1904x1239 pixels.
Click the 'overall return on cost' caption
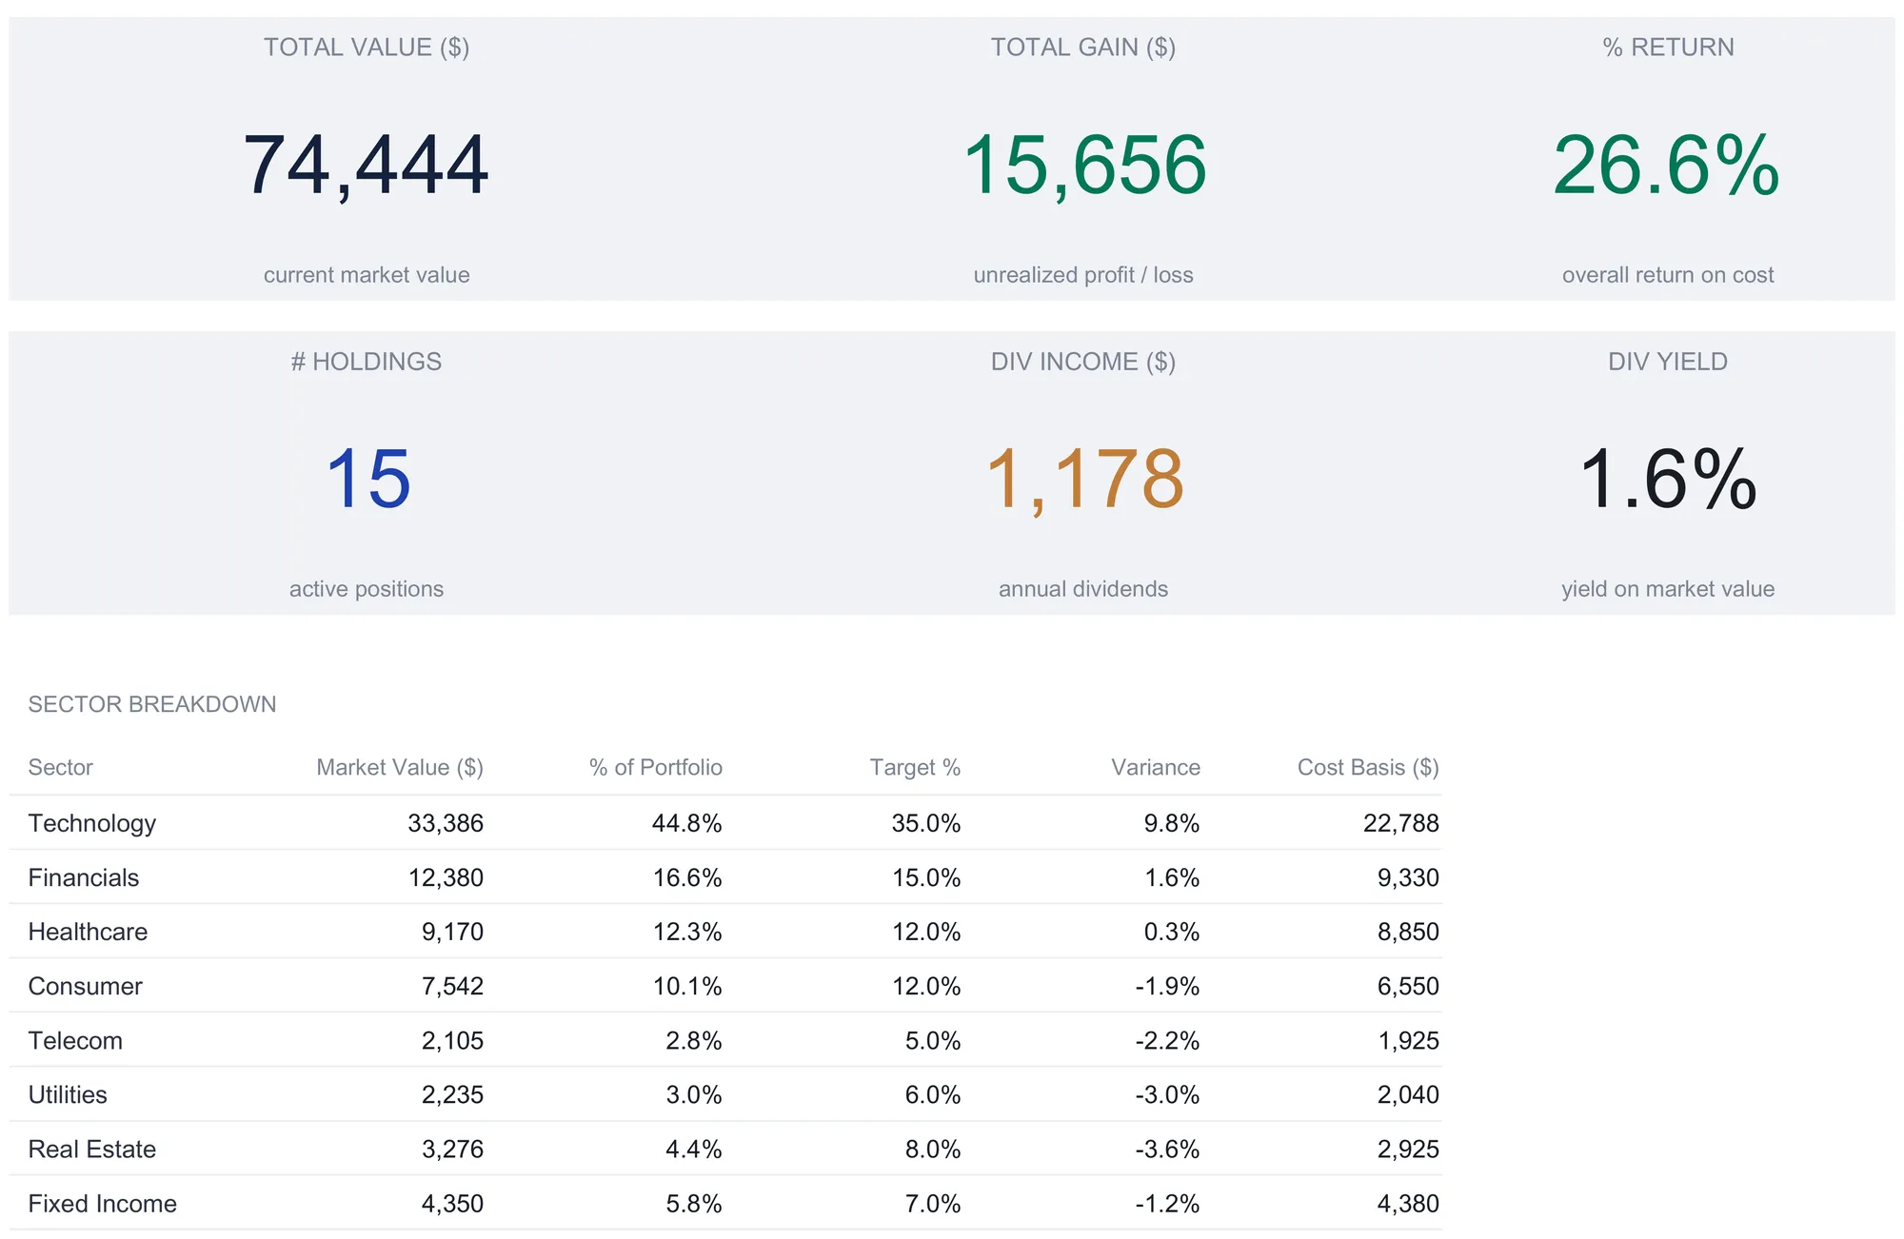(1668, 275)
